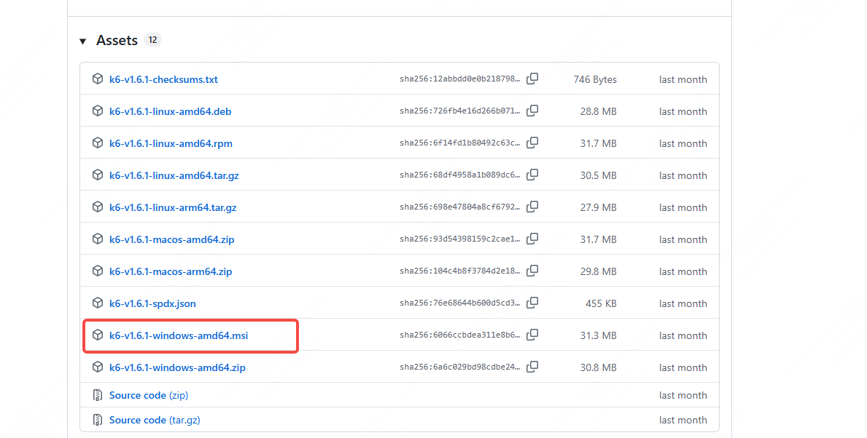Collapse the Assets section triangle
Screen dimensions: 867x438
point(83,41)
